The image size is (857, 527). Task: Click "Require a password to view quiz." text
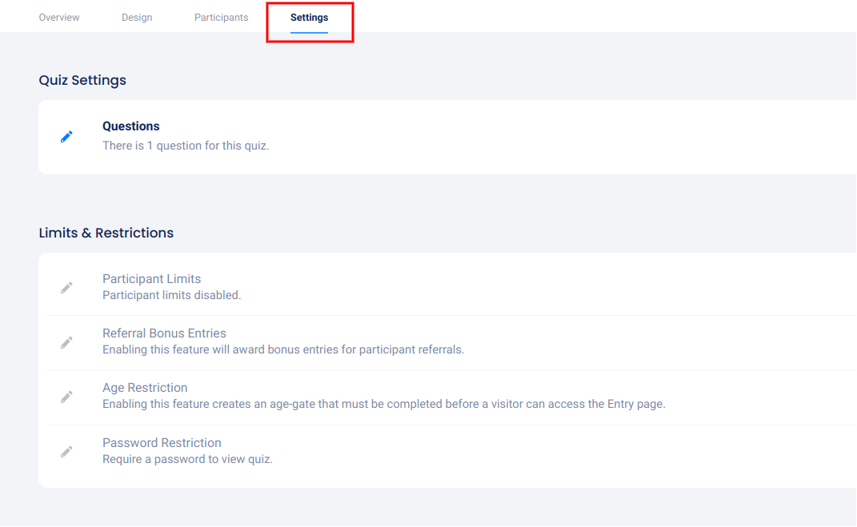187,459
